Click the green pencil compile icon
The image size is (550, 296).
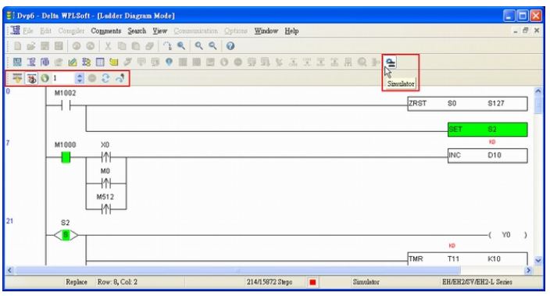(72, 62)
